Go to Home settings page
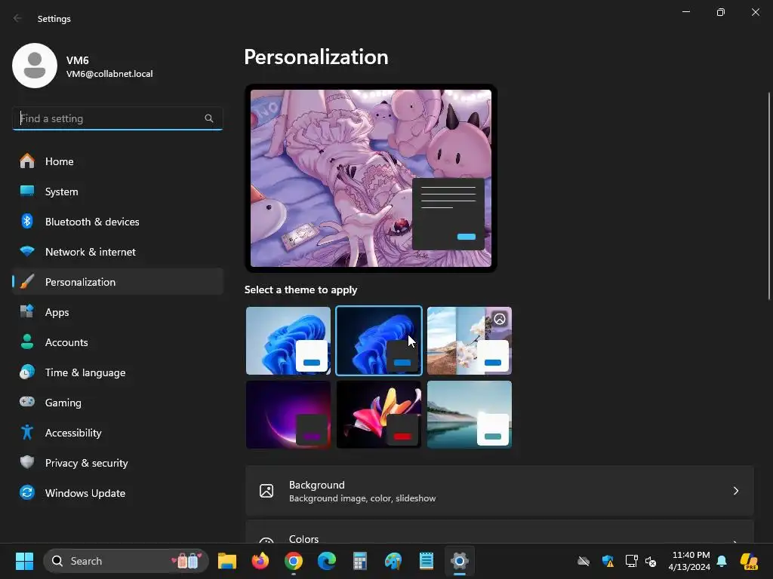Screen dimensions: 773x579 click(x=117, y=161)
